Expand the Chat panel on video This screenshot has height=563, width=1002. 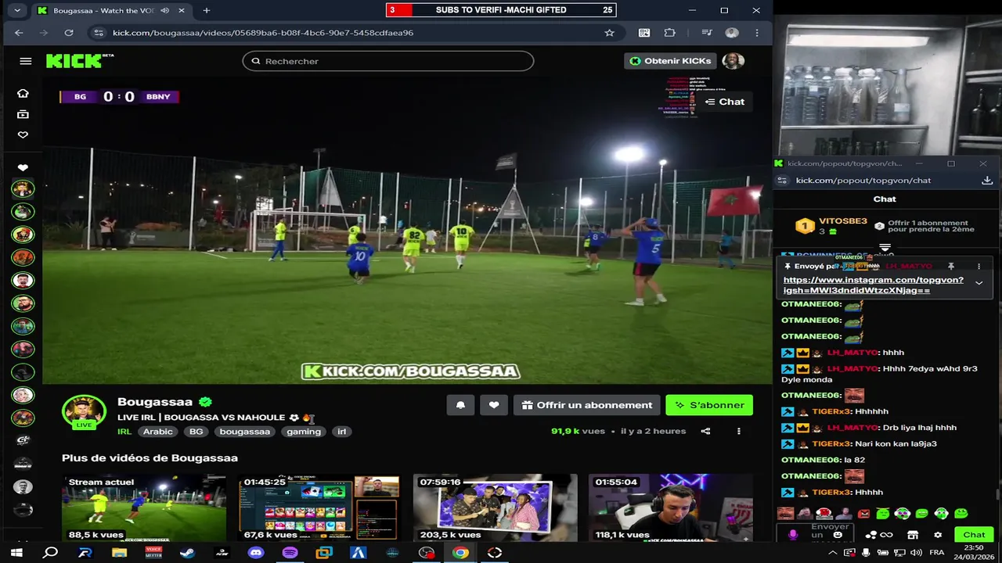tap(725, 102)
